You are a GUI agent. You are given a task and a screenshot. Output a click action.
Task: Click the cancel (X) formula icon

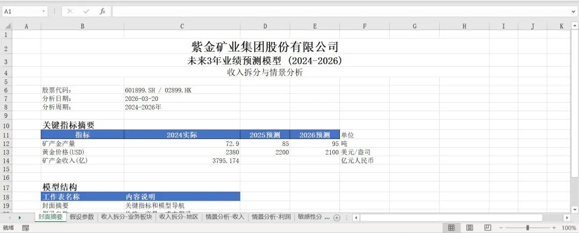click(70, 11)
